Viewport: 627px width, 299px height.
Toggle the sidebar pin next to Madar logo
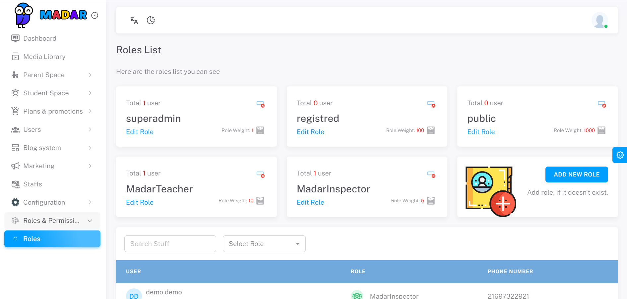point(95,16)
